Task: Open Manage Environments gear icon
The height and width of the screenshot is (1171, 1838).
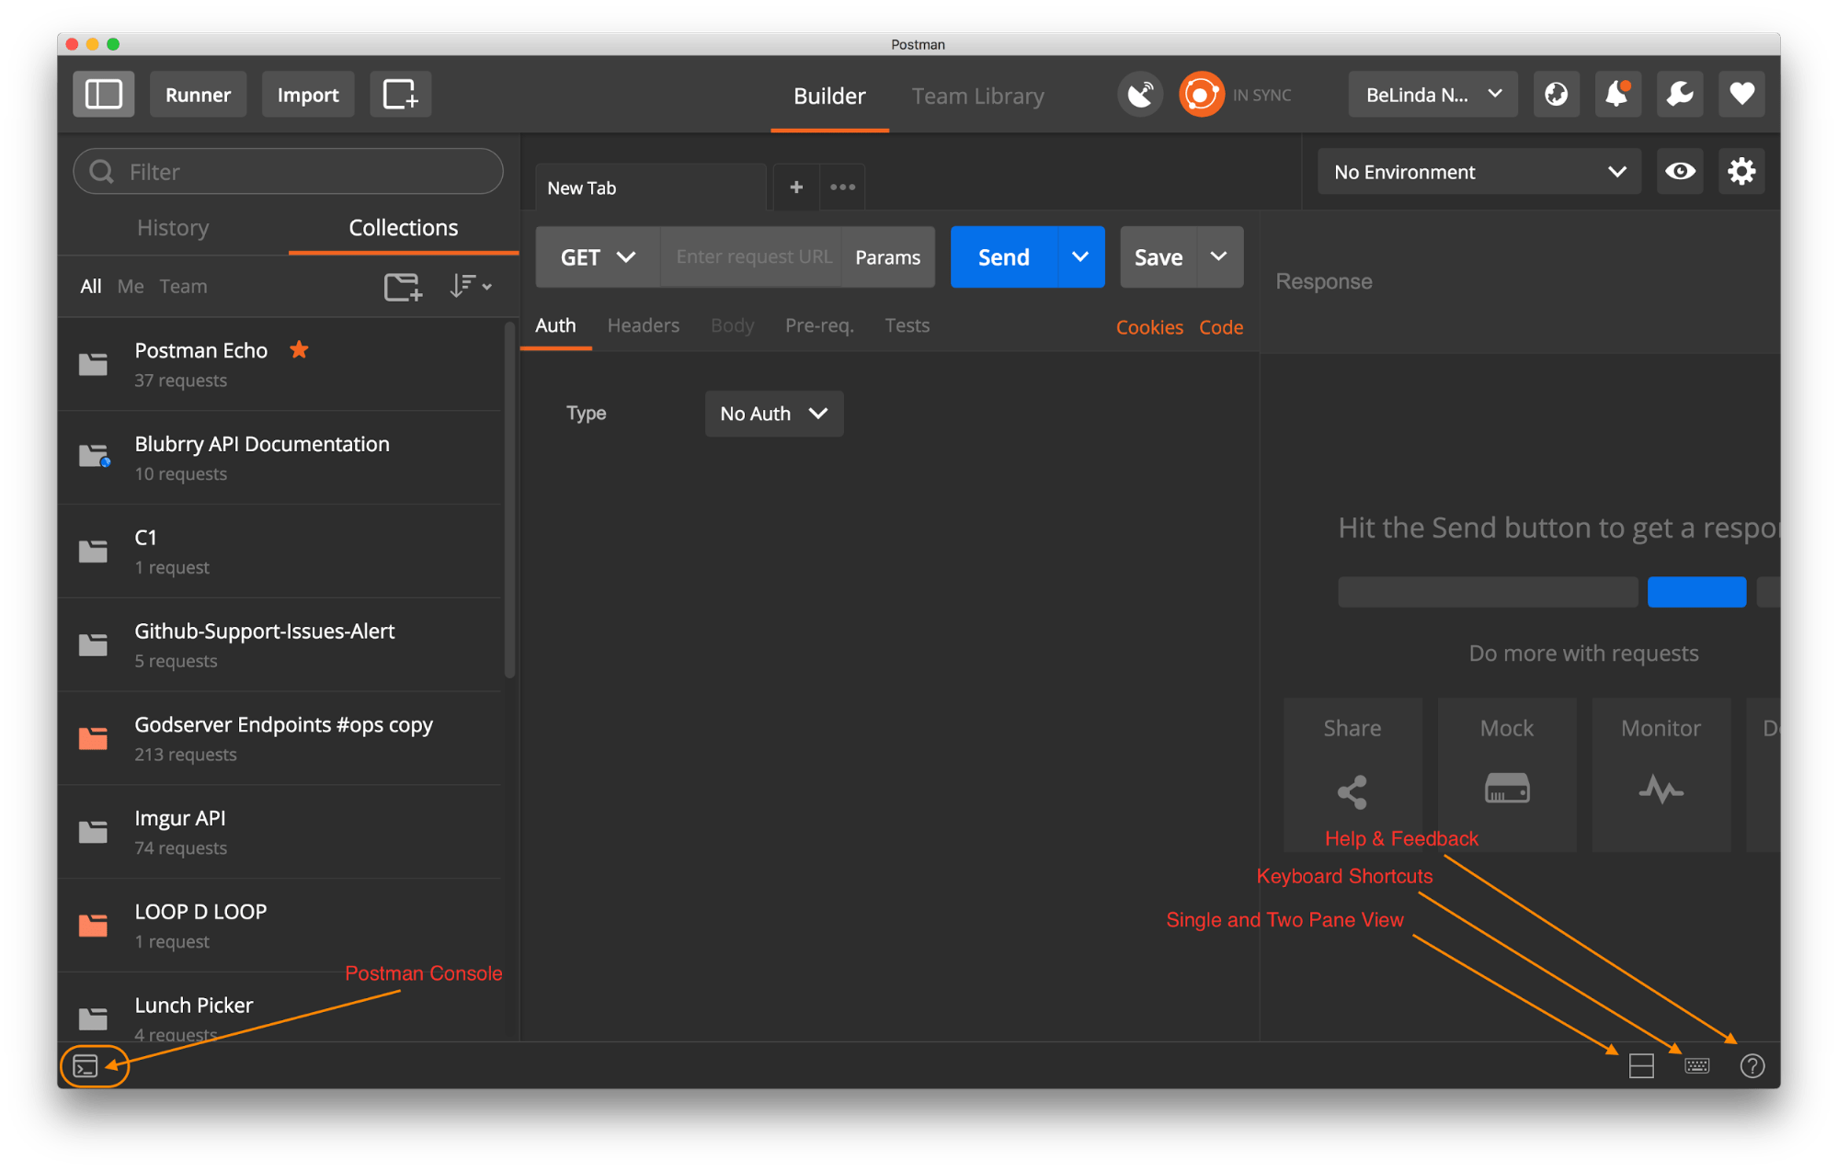Action: pos(1741,172)
